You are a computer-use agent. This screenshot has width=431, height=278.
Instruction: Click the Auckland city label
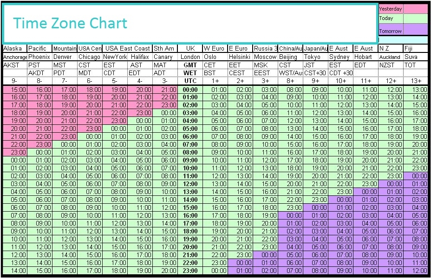point(390,57)
